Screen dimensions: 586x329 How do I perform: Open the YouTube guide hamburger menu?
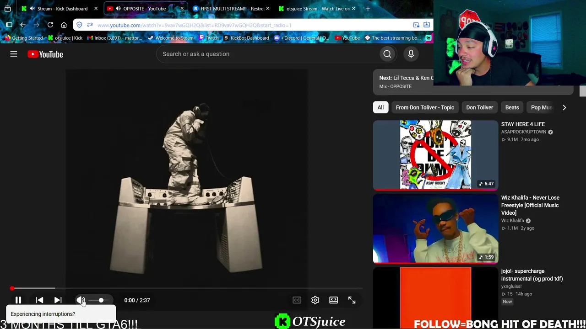coord(14,54)
